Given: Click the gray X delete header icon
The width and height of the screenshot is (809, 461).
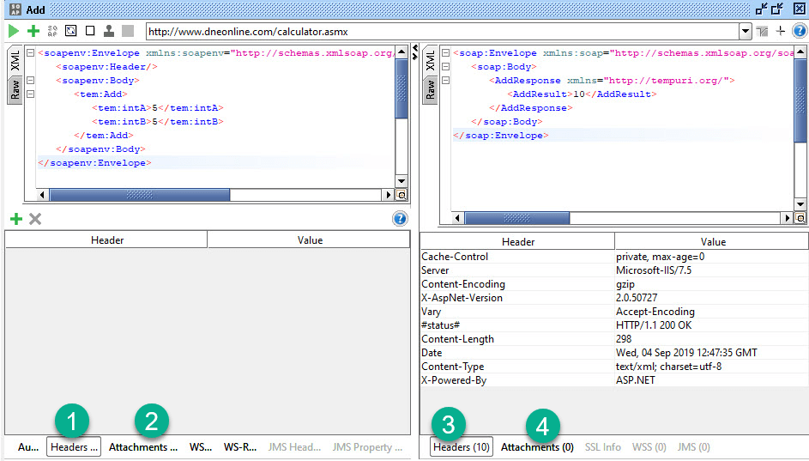Looking at the screenshot, I should [35, 219].
